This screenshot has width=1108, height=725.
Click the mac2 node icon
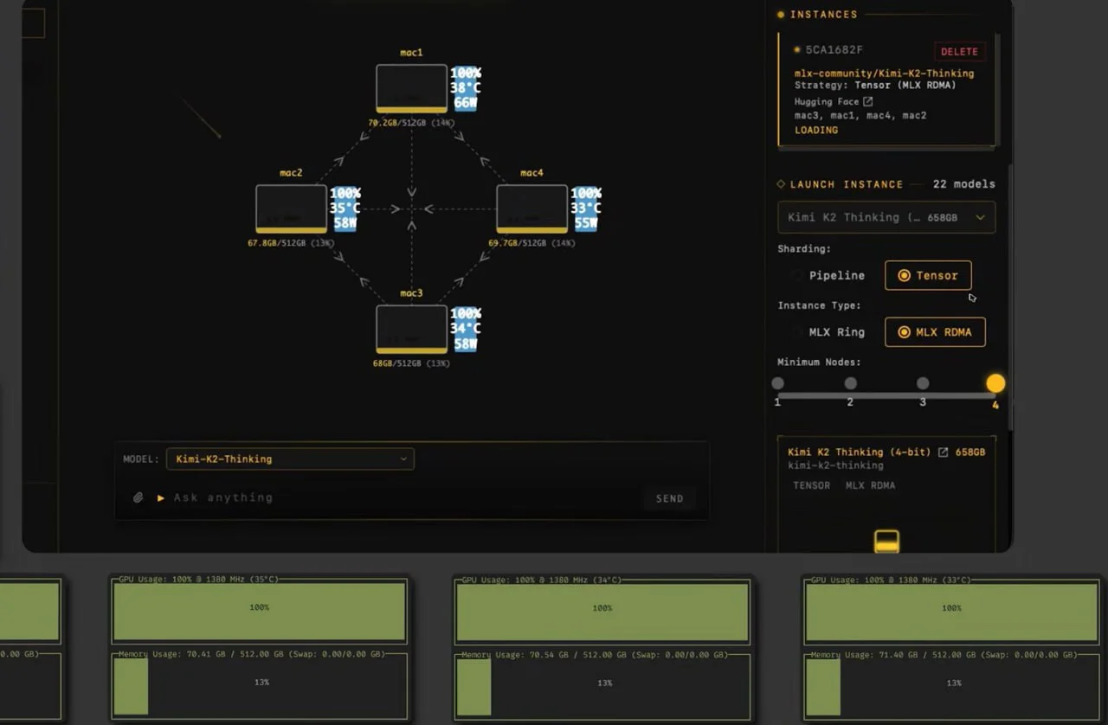pyautogui.click(x=291, y=209)
